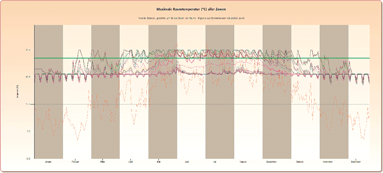The width and height of the screenshot is (383, 173).
Task: Click the rotated temperature y-axis title
Action: tap(16, 92)
